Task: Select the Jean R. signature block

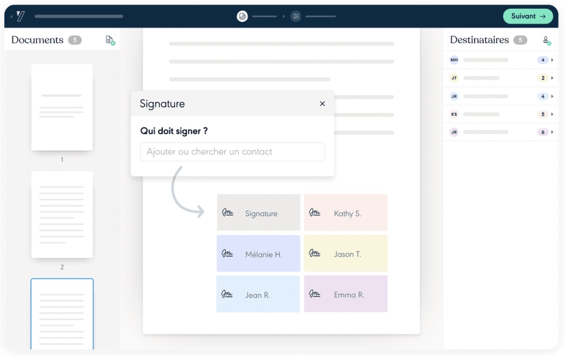Action: pyautogui.click(x=259, y=294)
